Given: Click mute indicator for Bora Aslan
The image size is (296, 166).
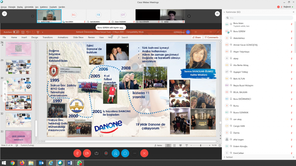Looking at the screenshot, I should (x=291, y=24).
